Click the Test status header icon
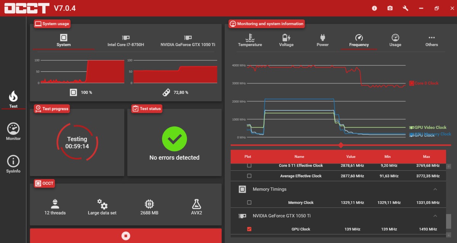Screen dimensions: 457x243 (x=135, y=109)
